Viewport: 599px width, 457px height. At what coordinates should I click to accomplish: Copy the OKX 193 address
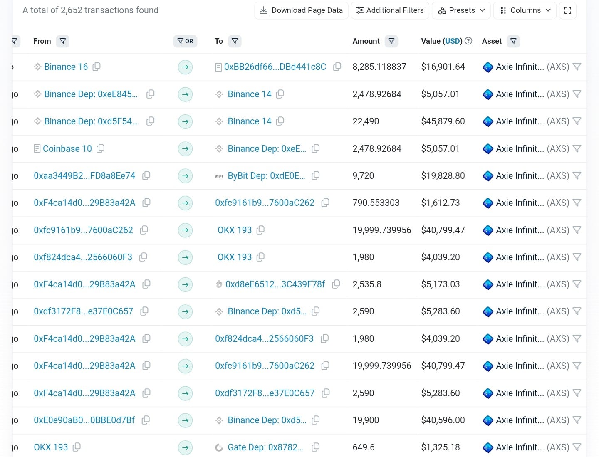(x=261, y=230)
